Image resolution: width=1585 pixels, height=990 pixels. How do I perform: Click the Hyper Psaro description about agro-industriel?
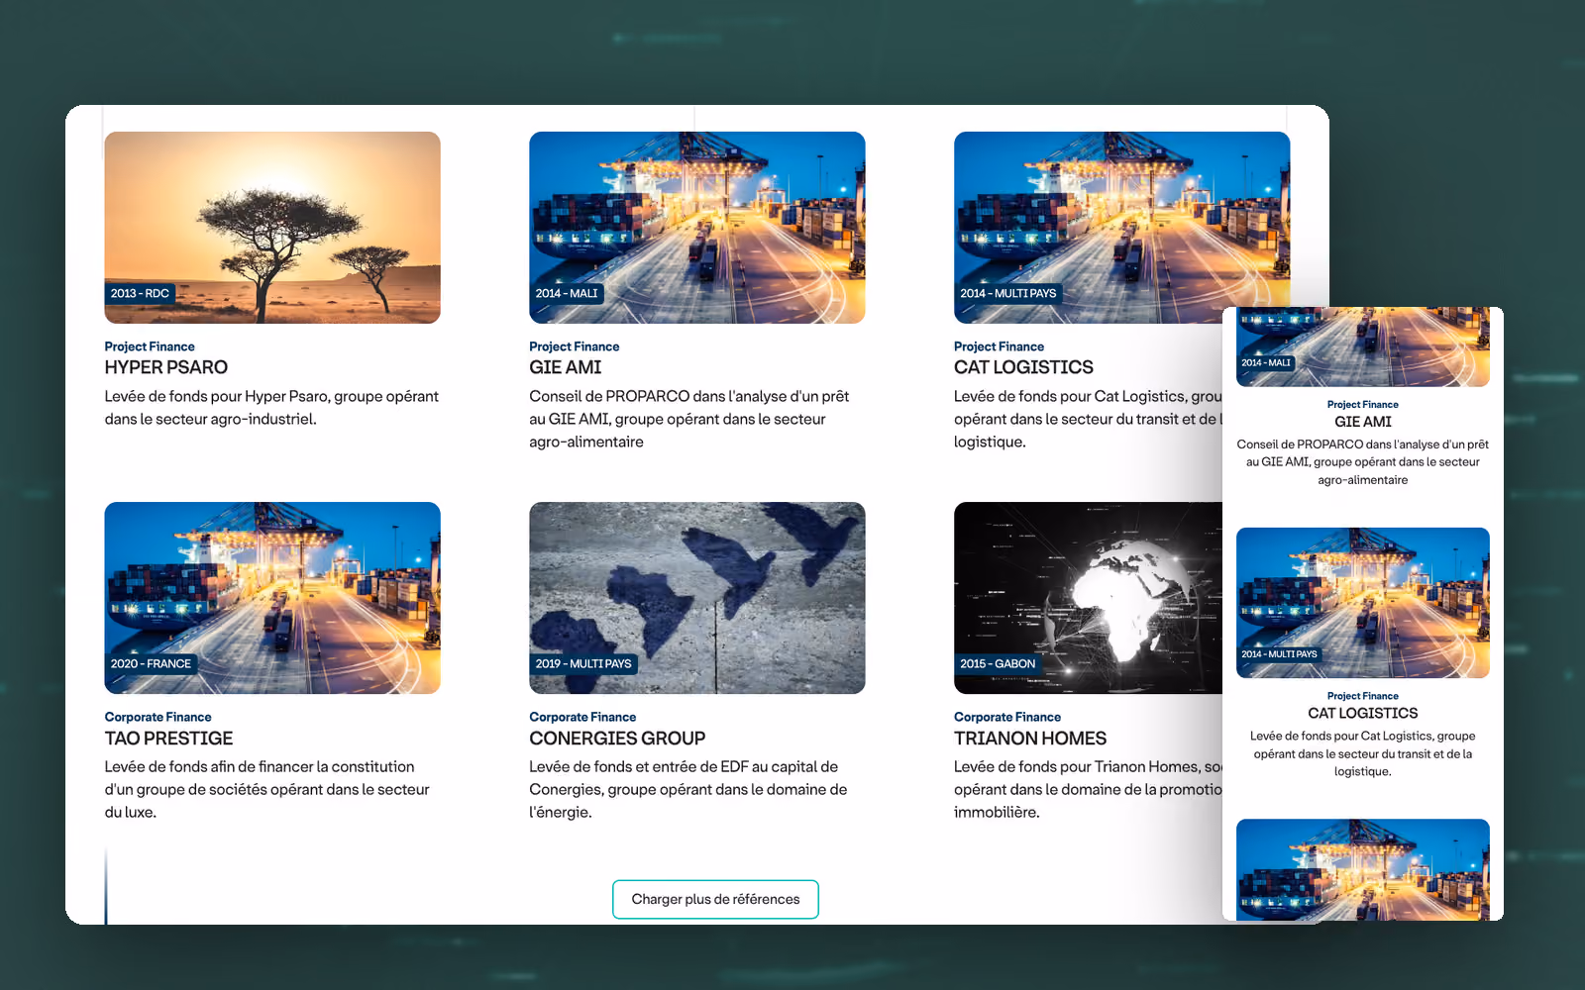pos(272,408)
